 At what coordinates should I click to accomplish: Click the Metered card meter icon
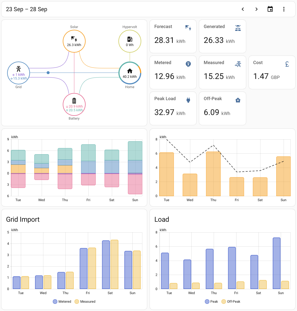click(188, 64)
